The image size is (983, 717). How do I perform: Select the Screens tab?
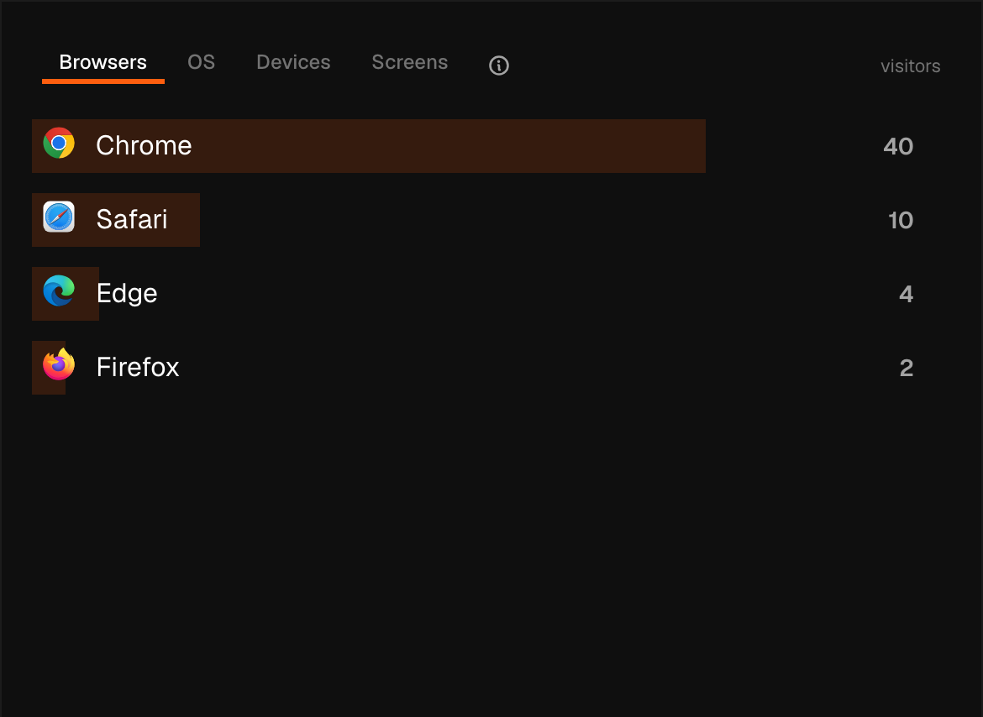pos(410,62)
